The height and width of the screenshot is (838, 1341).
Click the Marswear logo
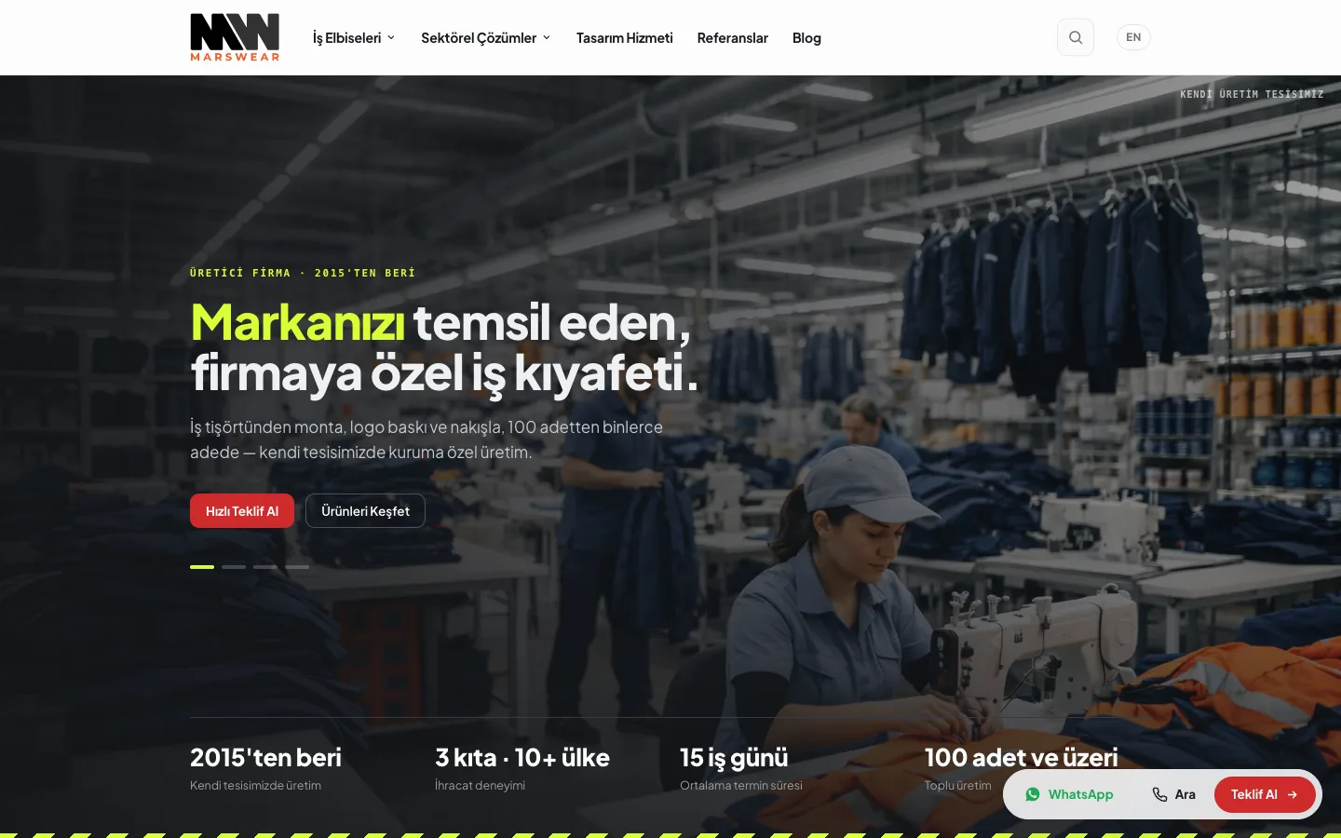pyautogui.click(x=235, y=37)
